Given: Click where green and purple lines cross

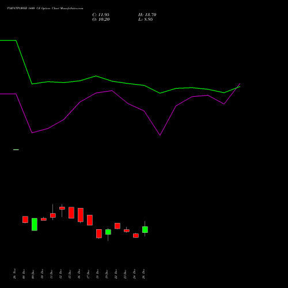Looking at the screenshot, I should tap(237, 88).
